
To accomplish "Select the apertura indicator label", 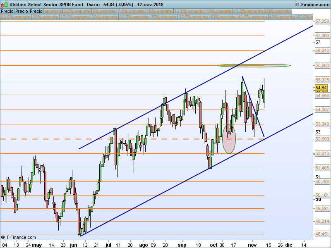I will [53, 11].
